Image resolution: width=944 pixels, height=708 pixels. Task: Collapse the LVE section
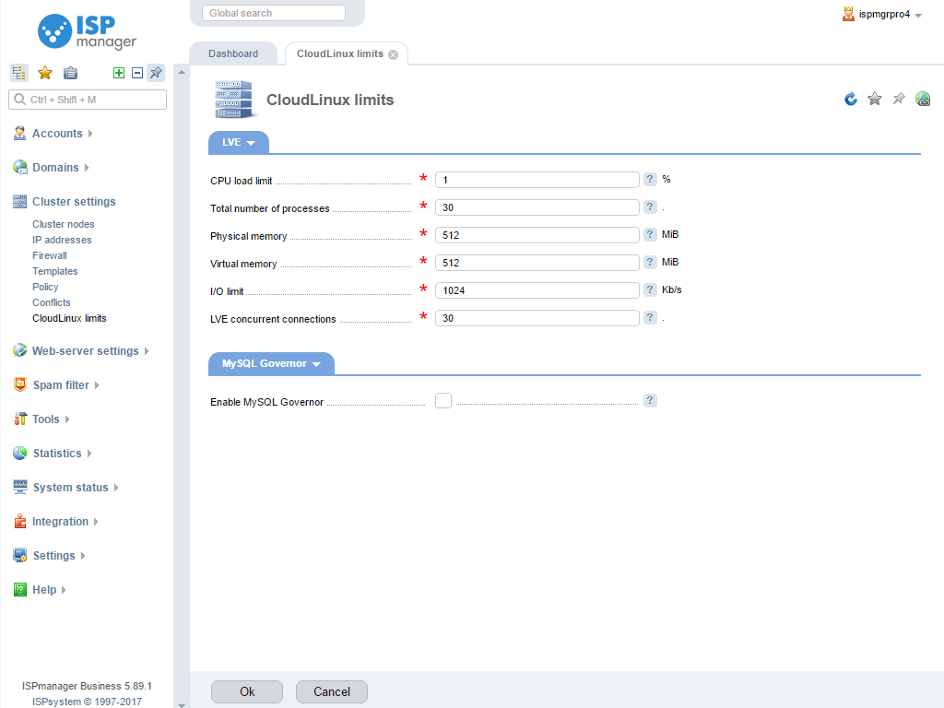[239, 143]
